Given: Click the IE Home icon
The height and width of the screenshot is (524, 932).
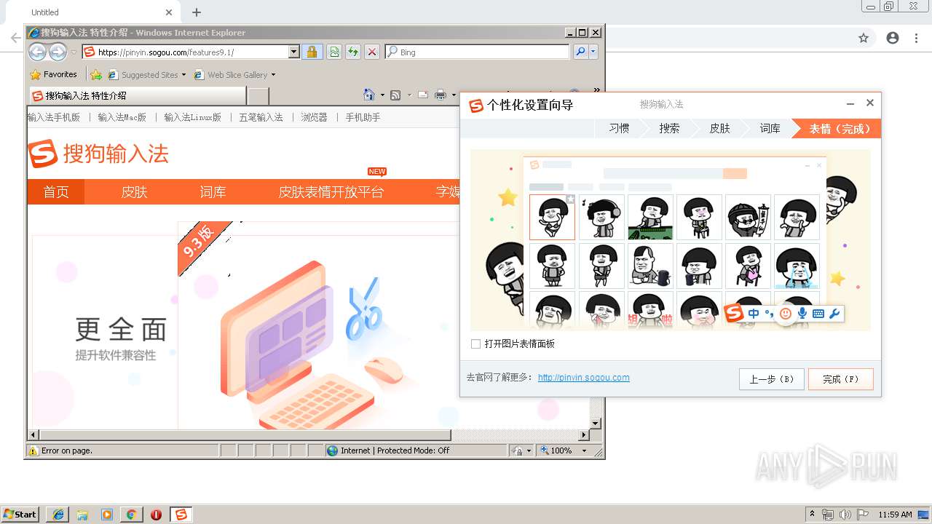Looking at the screenshot, I should 369,95.
